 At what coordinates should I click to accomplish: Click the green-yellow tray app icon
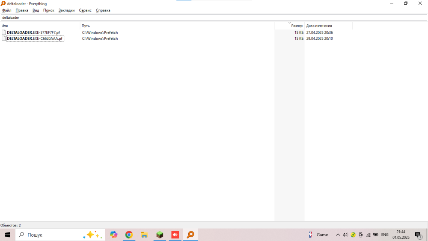[x=353, y=235]
